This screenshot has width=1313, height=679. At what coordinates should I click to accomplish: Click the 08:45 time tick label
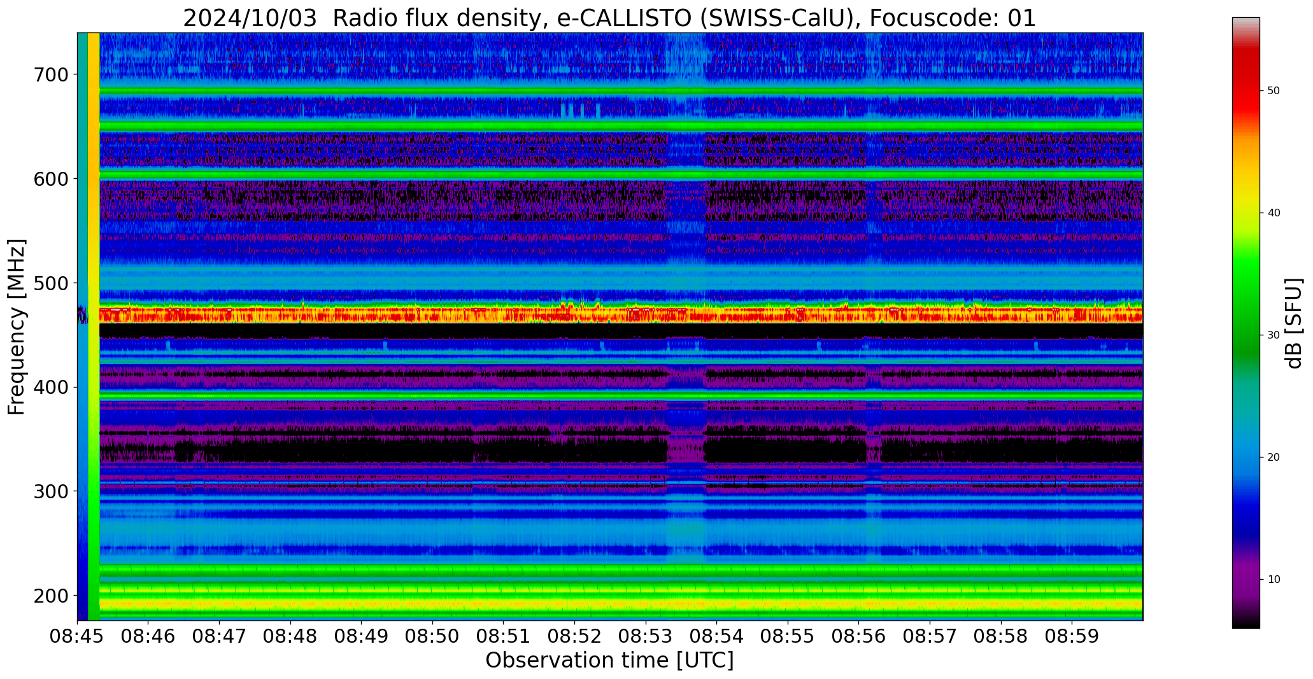tap(78, 636)
